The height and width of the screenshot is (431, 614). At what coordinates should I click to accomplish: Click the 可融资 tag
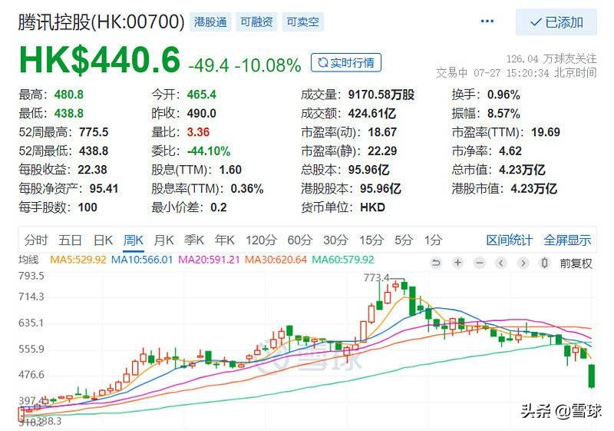pos(256,22)
